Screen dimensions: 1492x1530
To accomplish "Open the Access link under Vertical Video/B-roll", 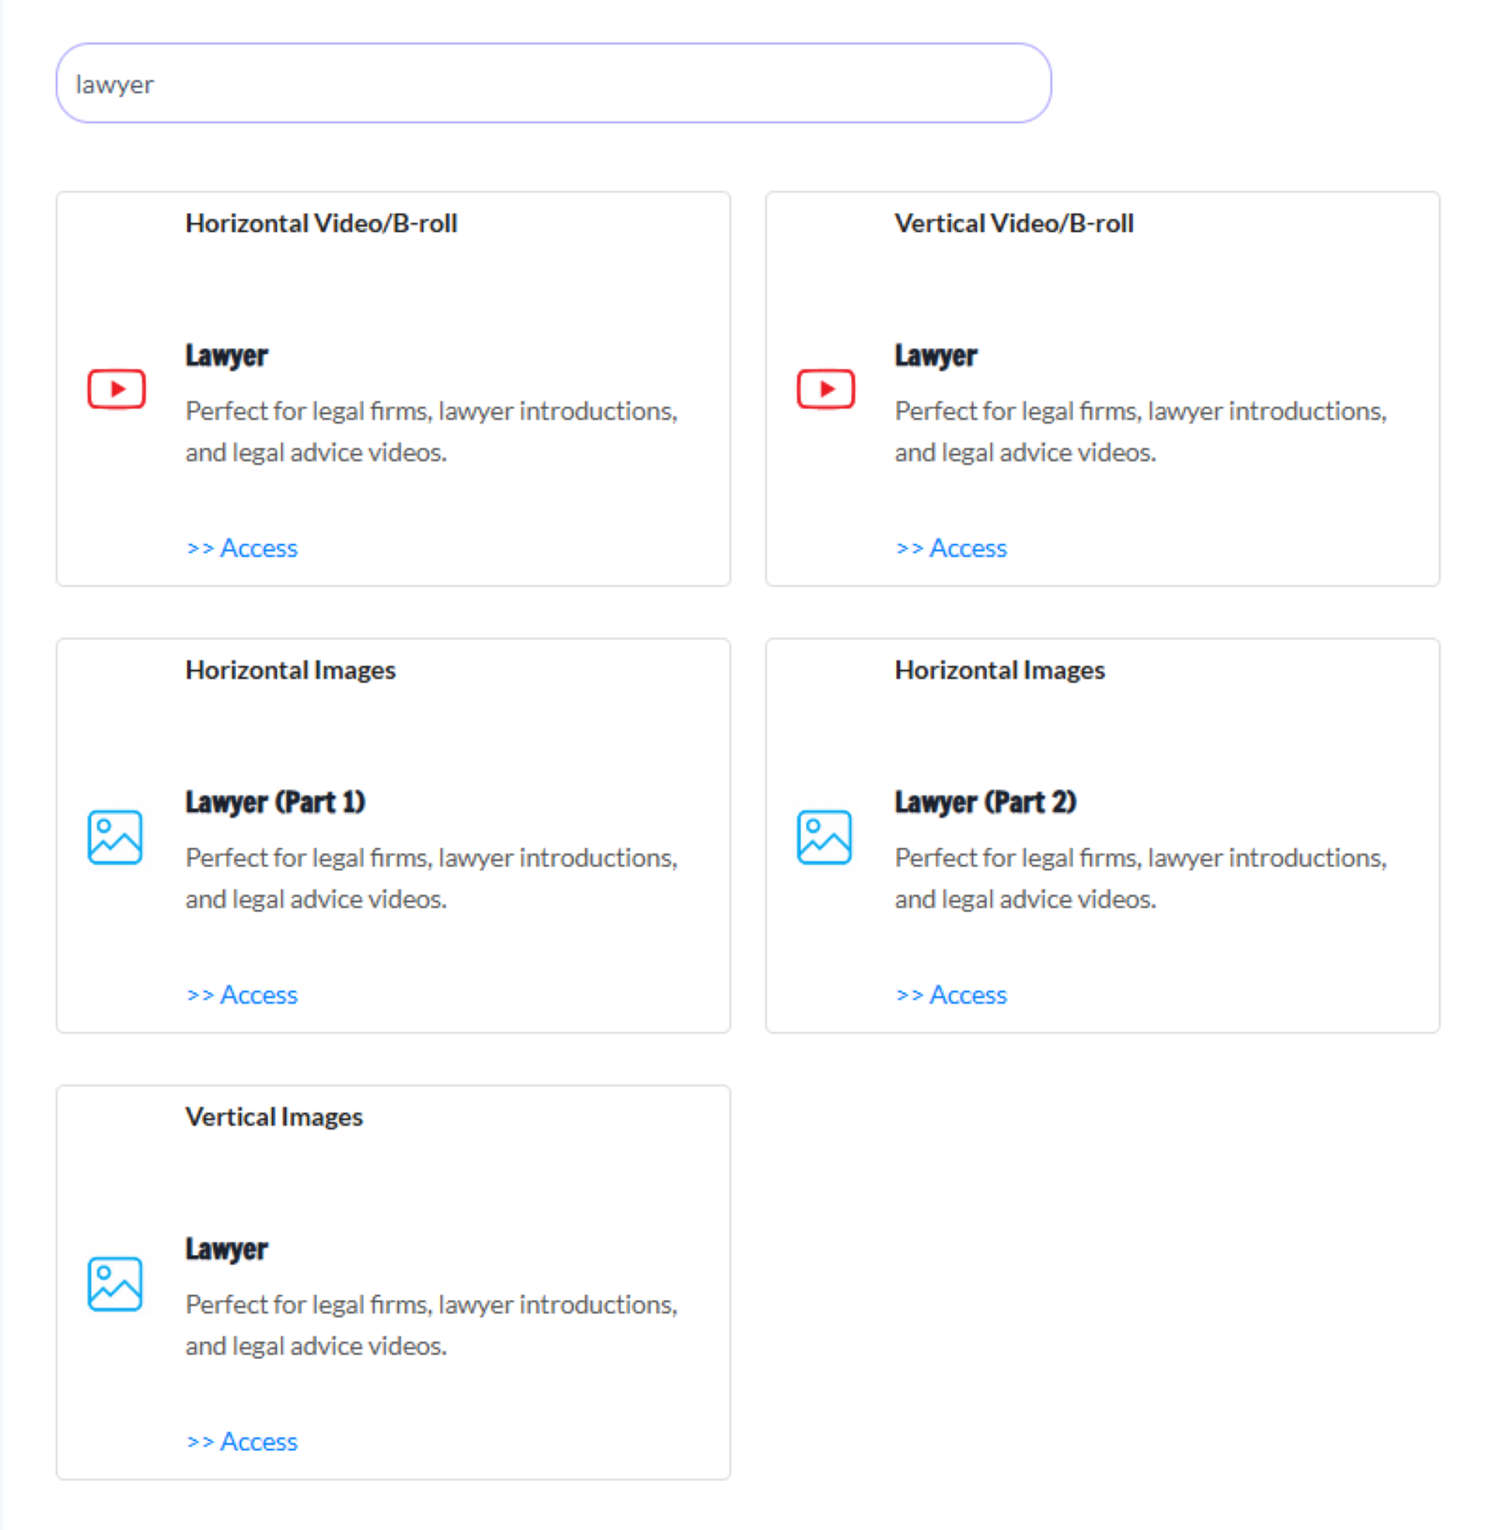I will point(951,548).
